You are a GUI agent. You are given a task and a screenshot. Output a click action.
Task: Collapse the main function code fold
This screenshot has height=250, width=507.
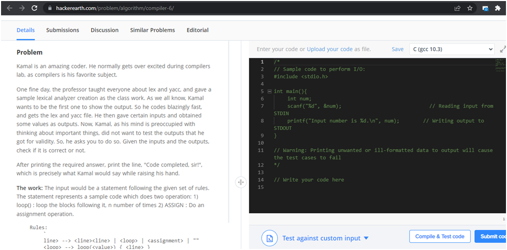point(269,92)
